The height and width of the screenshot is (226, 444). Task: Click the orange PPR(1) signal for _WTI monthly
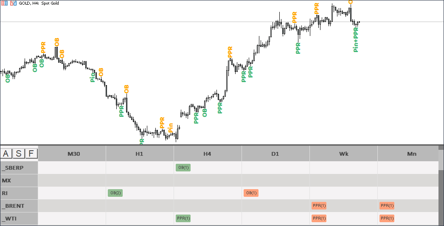coord(387,218)
